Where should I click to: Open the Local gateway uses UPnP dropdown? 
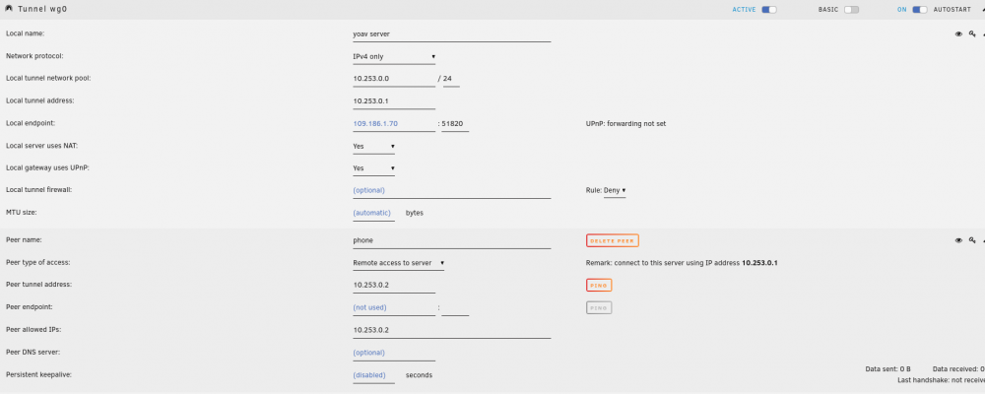click(373, 168)
